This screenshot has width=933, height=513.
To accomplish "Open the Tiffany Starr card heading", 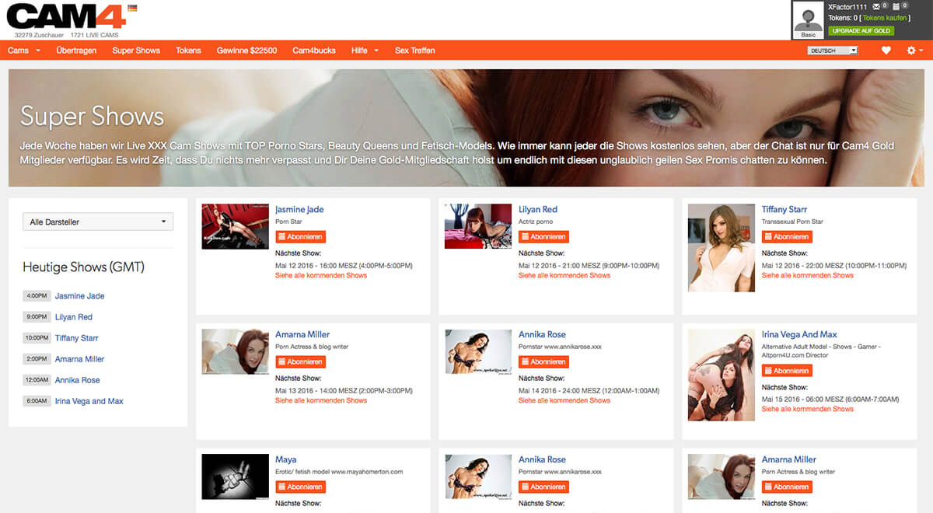I will [784, 210].
